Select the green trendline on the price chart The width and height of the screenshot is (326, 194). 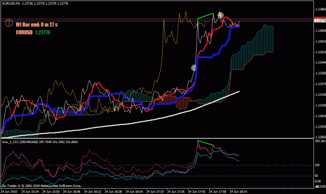pyautogui.click(x=205, y=16)
